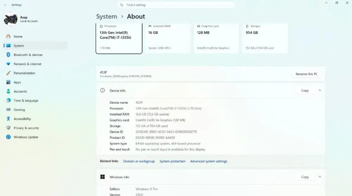
Task: Click the Find a setting search box
Action: pos(176,5)
